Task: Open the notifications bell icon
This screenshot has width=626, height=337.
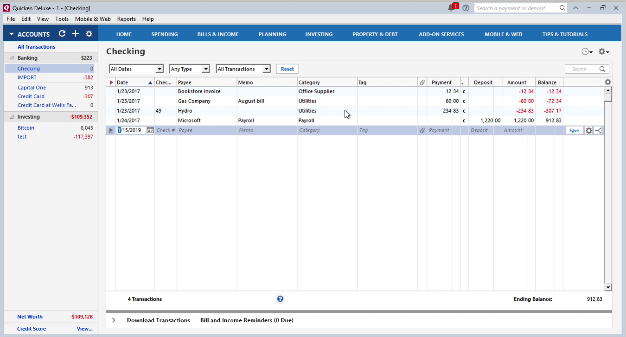Action: pos(451,8)
